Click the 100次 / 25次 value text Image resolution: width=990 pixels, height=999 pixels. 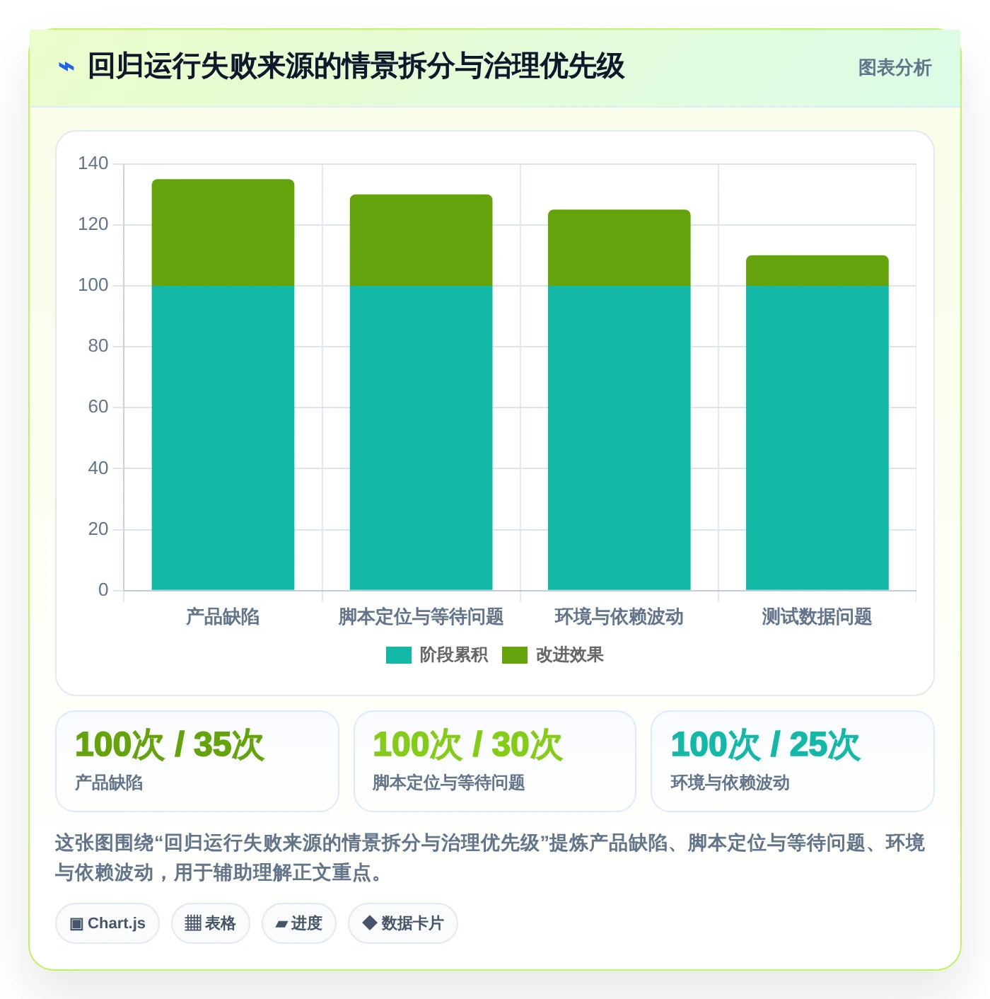pos(765,745)
